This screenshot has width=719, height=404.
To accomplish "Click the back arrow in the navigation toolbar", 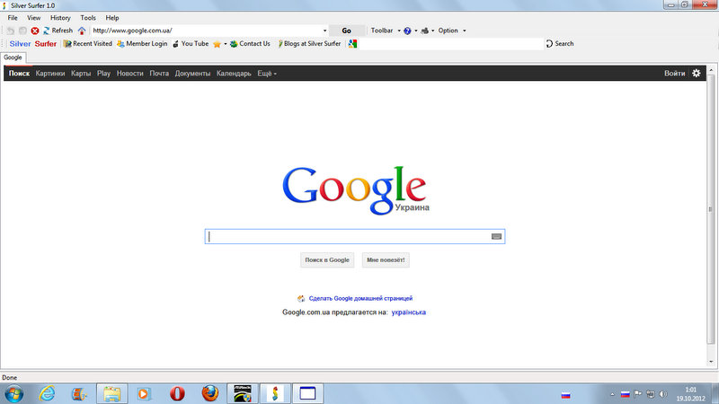I will [x=10, y=31].
